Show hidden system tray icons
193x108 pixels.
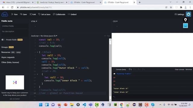(x=160, y=105)
